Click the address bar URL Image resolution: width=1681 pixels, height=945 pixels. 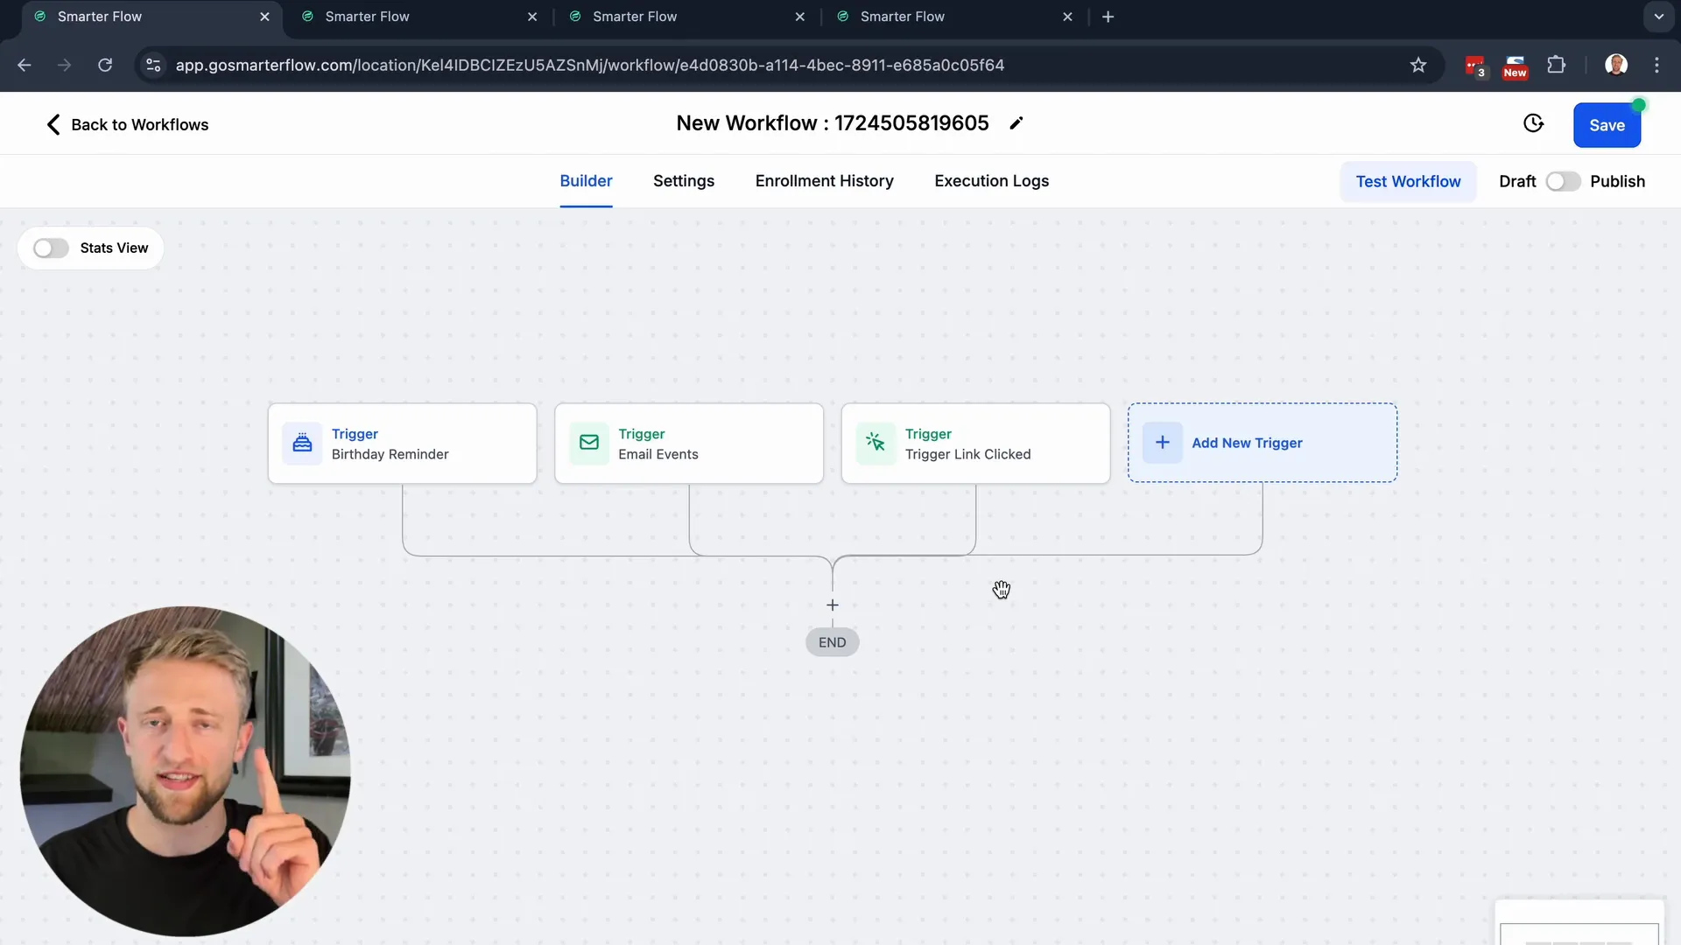589,65
